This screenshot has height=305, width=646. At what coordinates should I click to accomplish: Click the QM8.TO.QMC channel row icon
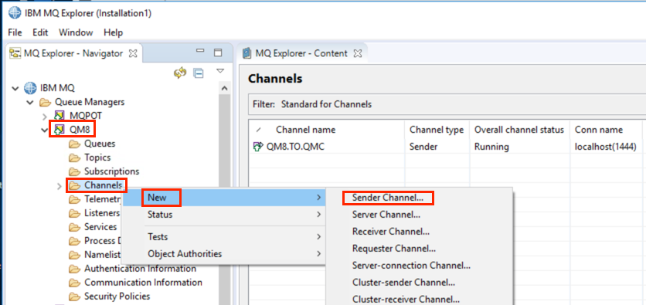[259, 147]
